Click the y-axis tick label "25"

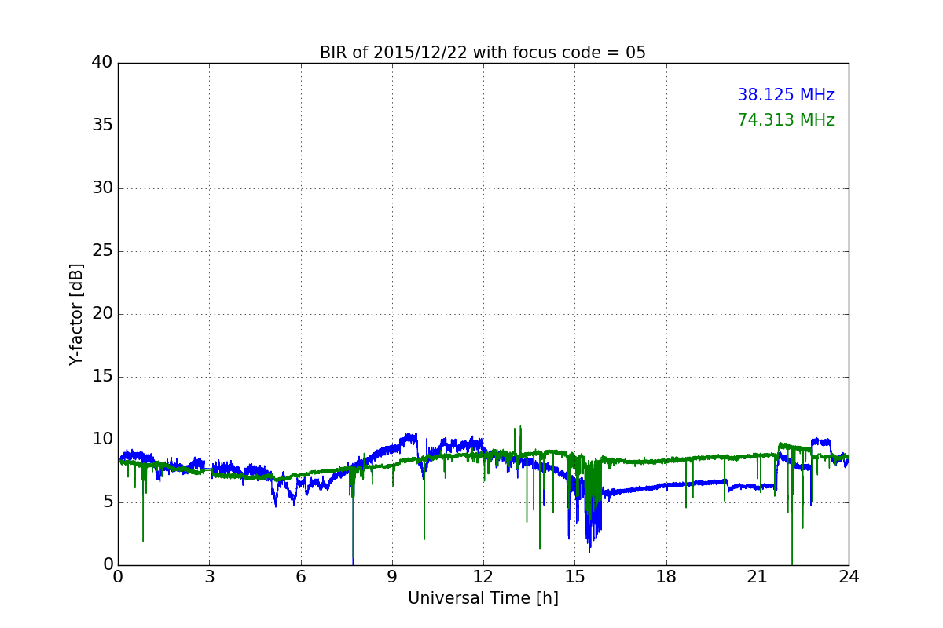(102, 251)
